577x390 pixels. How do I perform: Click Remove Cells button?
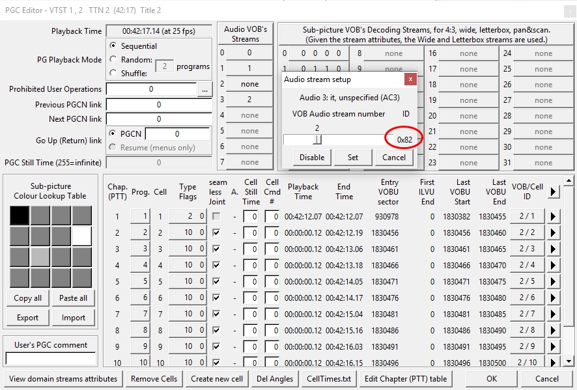[154, 379]
